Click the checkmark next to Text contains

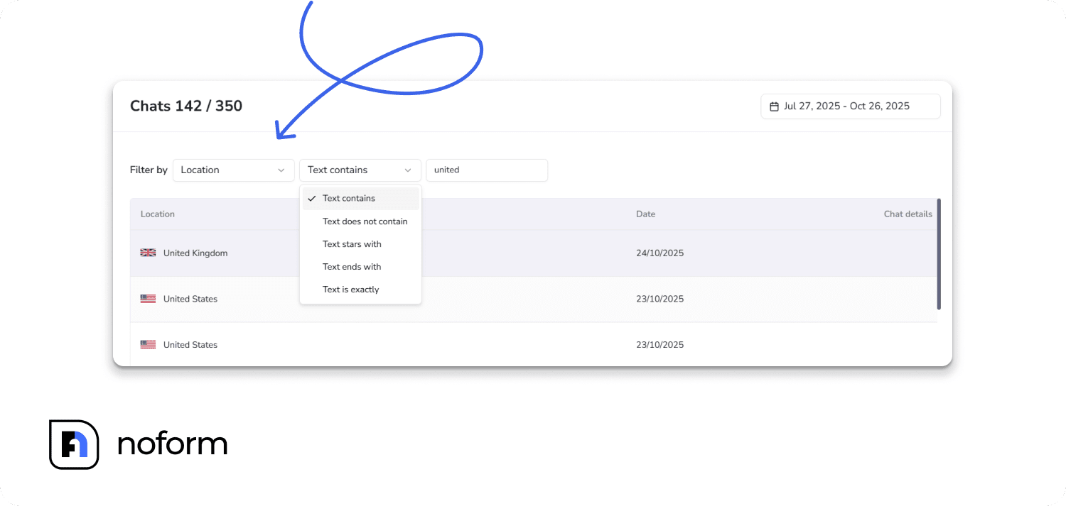point(311,198)
